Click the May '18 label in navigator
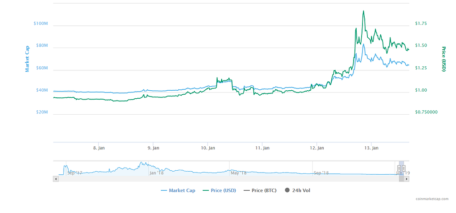This screenshot has height=213, width=456. 239,173
